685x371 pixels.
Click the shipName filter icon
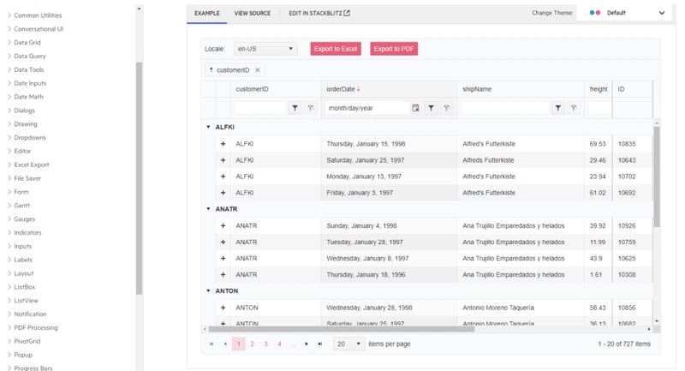pos(558,108)
